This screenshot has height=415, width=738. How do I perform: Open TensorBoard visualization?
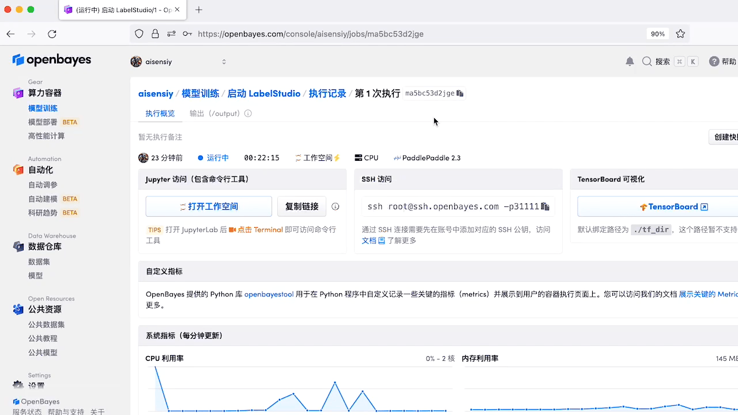click(x=673, y=206)
